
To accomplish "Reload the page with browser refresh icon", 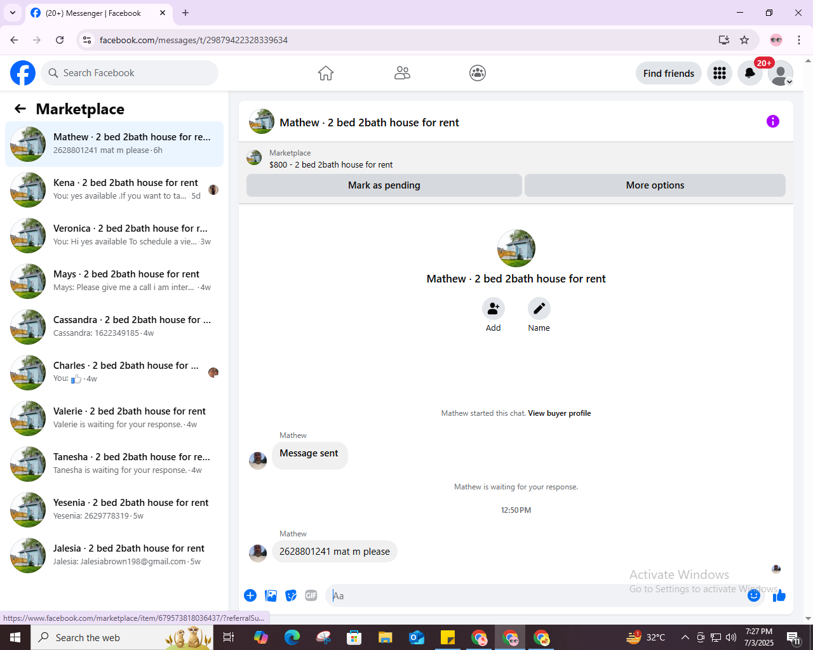I will [60, 40].
